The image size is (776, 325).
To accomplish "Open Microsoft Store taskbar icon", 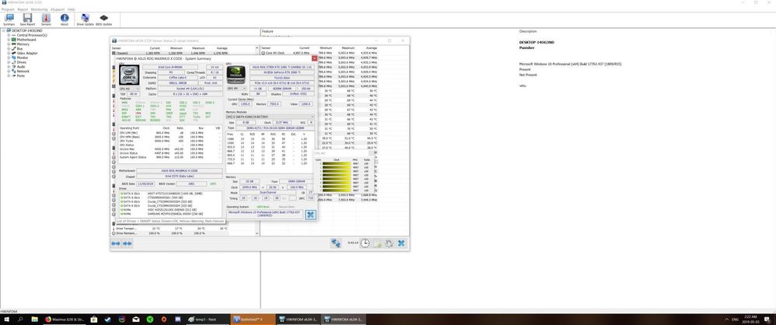I will (94, 320).
